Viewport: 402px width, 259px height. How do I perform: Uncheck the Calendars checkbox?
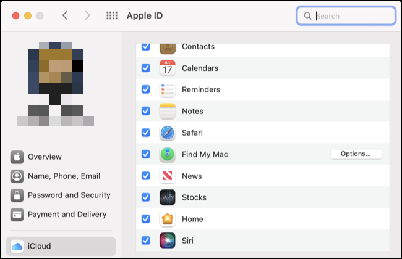tap(146, 68)
